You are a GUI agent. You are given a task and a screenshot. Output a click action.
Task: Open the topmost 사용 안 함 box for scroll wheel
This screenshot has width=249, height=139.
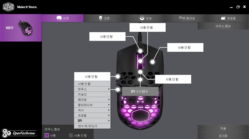148,27
